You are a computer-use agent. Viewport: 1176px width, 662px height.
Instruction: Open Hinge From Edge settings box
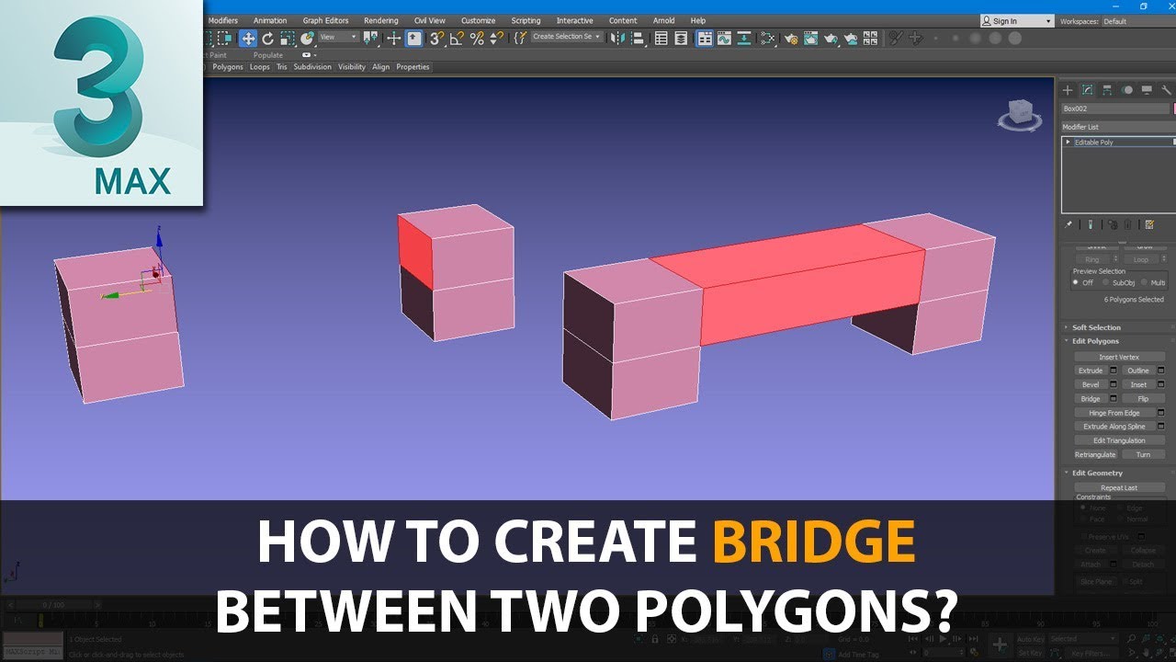(x=1161, y=413)
